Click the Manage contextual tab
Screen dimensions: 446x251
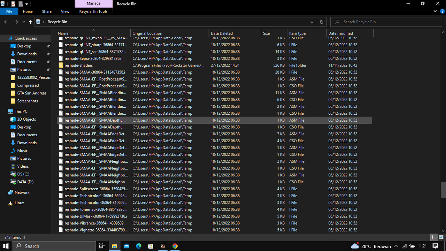point(93,3)
